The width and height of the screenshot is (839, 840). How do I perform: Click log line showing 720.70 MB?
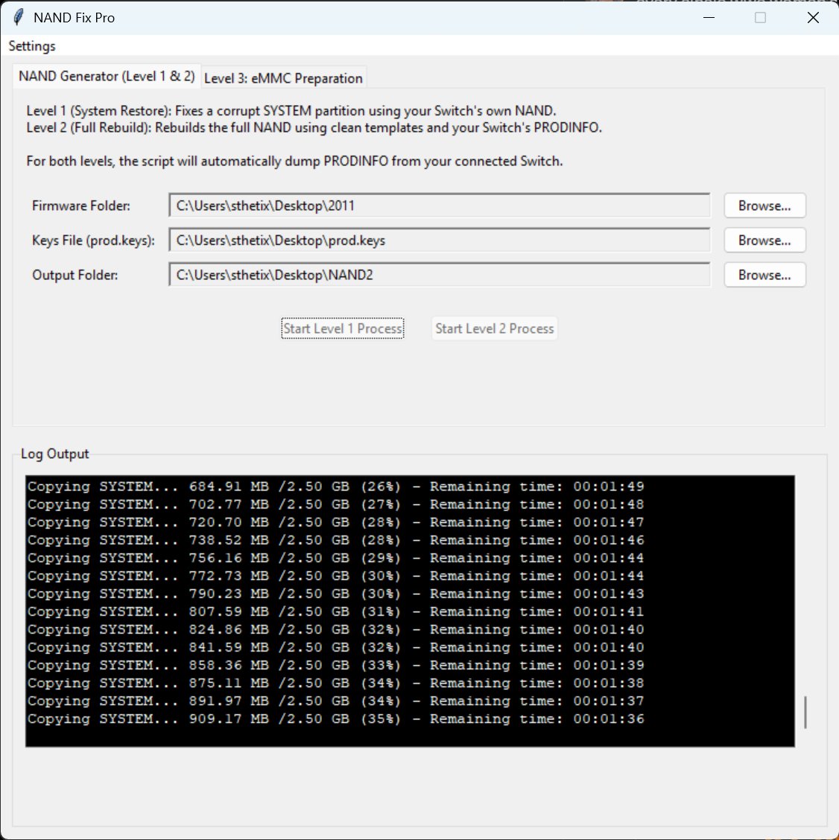335,522
